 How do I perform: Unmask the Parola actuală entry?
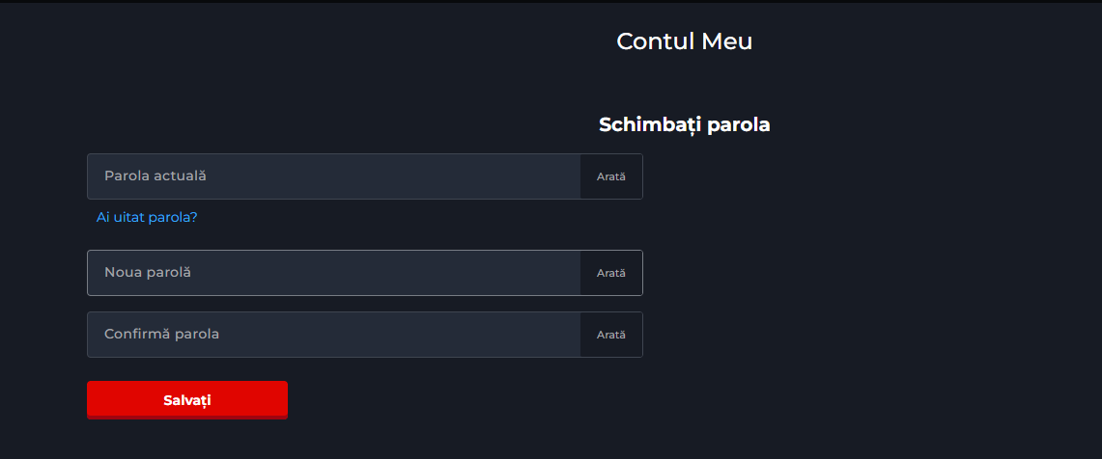[611, 176]
